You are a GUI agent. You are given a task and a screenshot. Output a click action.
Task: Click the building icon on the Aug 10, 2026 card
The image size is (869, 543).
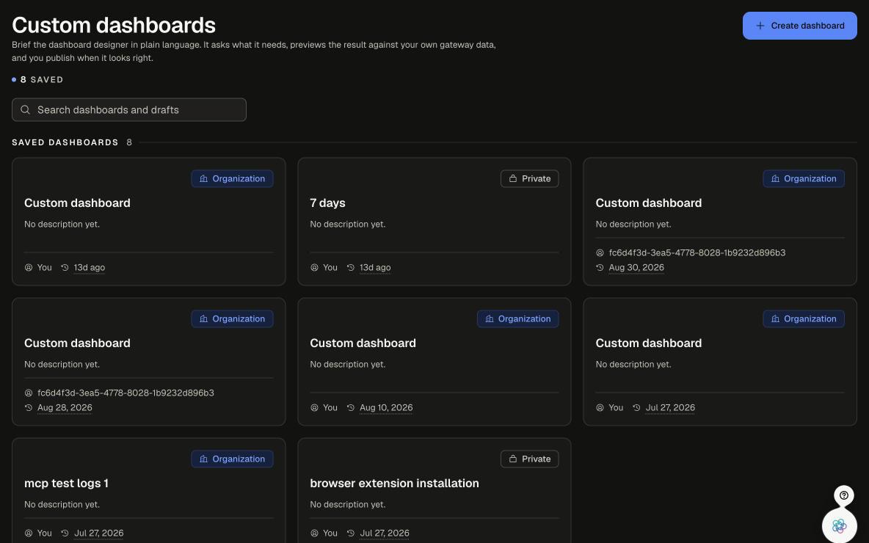(490, 318)
